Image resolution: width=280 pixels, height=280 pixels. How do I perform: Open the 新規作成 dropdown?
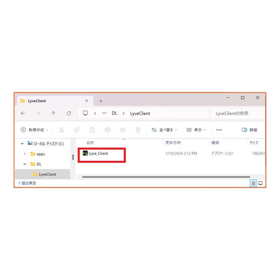click(34, 130)
